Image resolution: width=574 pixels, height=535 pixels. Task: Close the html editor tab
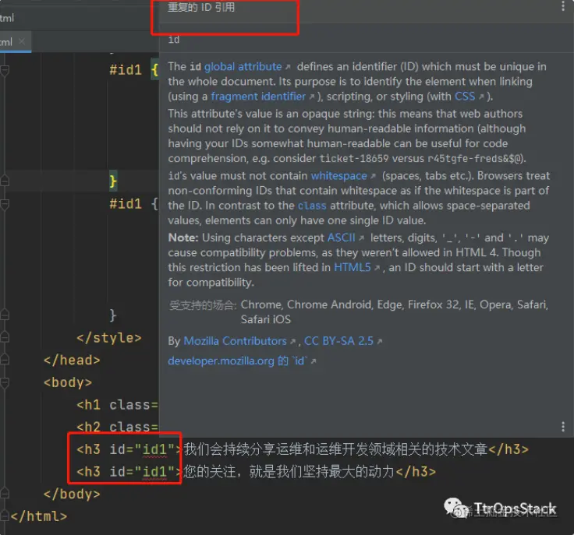22,41
